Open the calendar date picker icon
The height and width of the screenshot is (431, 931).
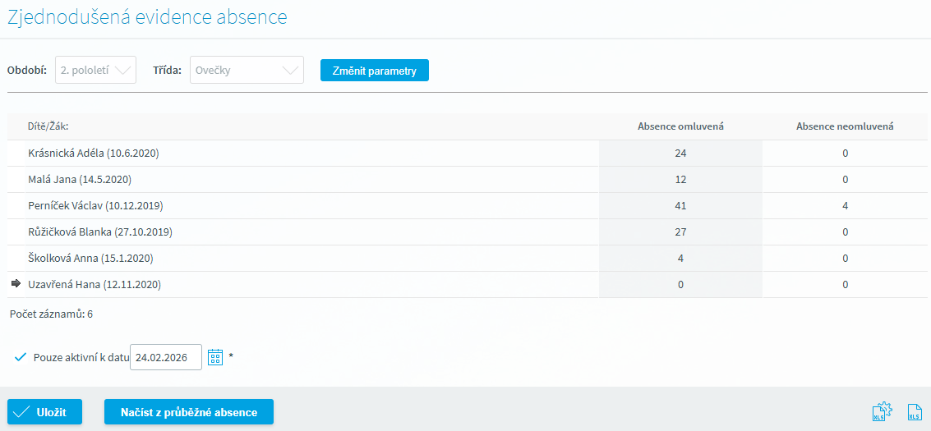tap(215, 357)
